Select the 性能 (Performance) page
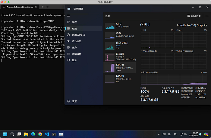 click(x=83, y=29)
